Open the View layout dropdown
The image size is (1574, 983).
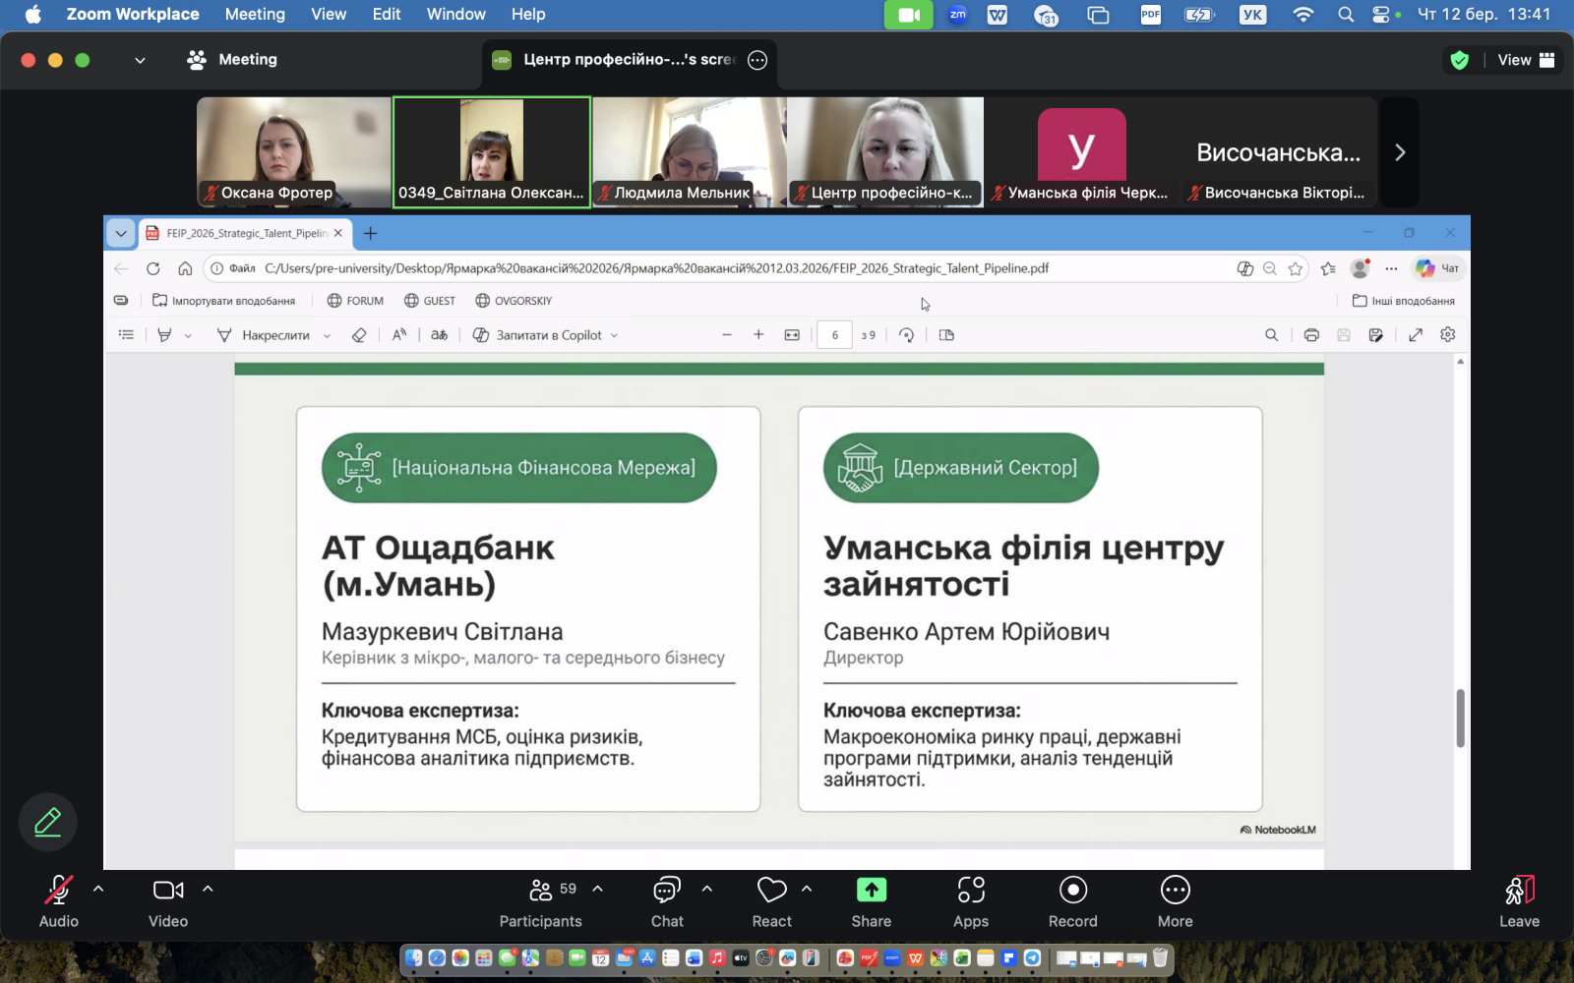[1526, 60]
